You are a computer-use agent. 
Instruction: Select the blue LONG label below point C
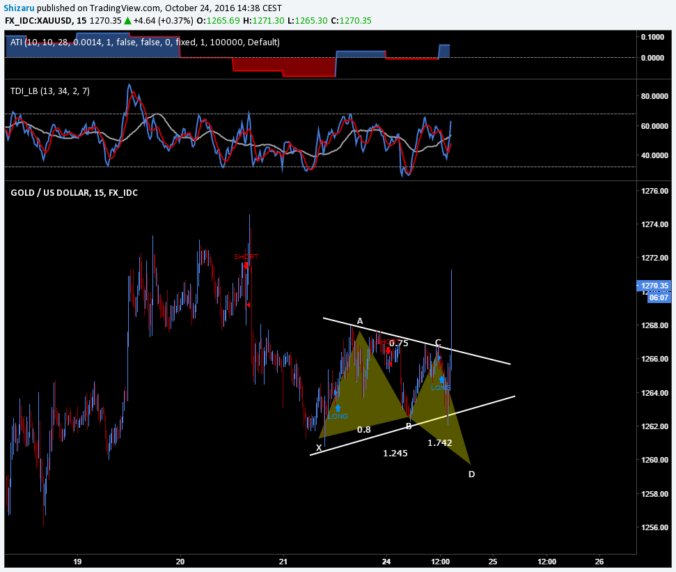[441, 388]
